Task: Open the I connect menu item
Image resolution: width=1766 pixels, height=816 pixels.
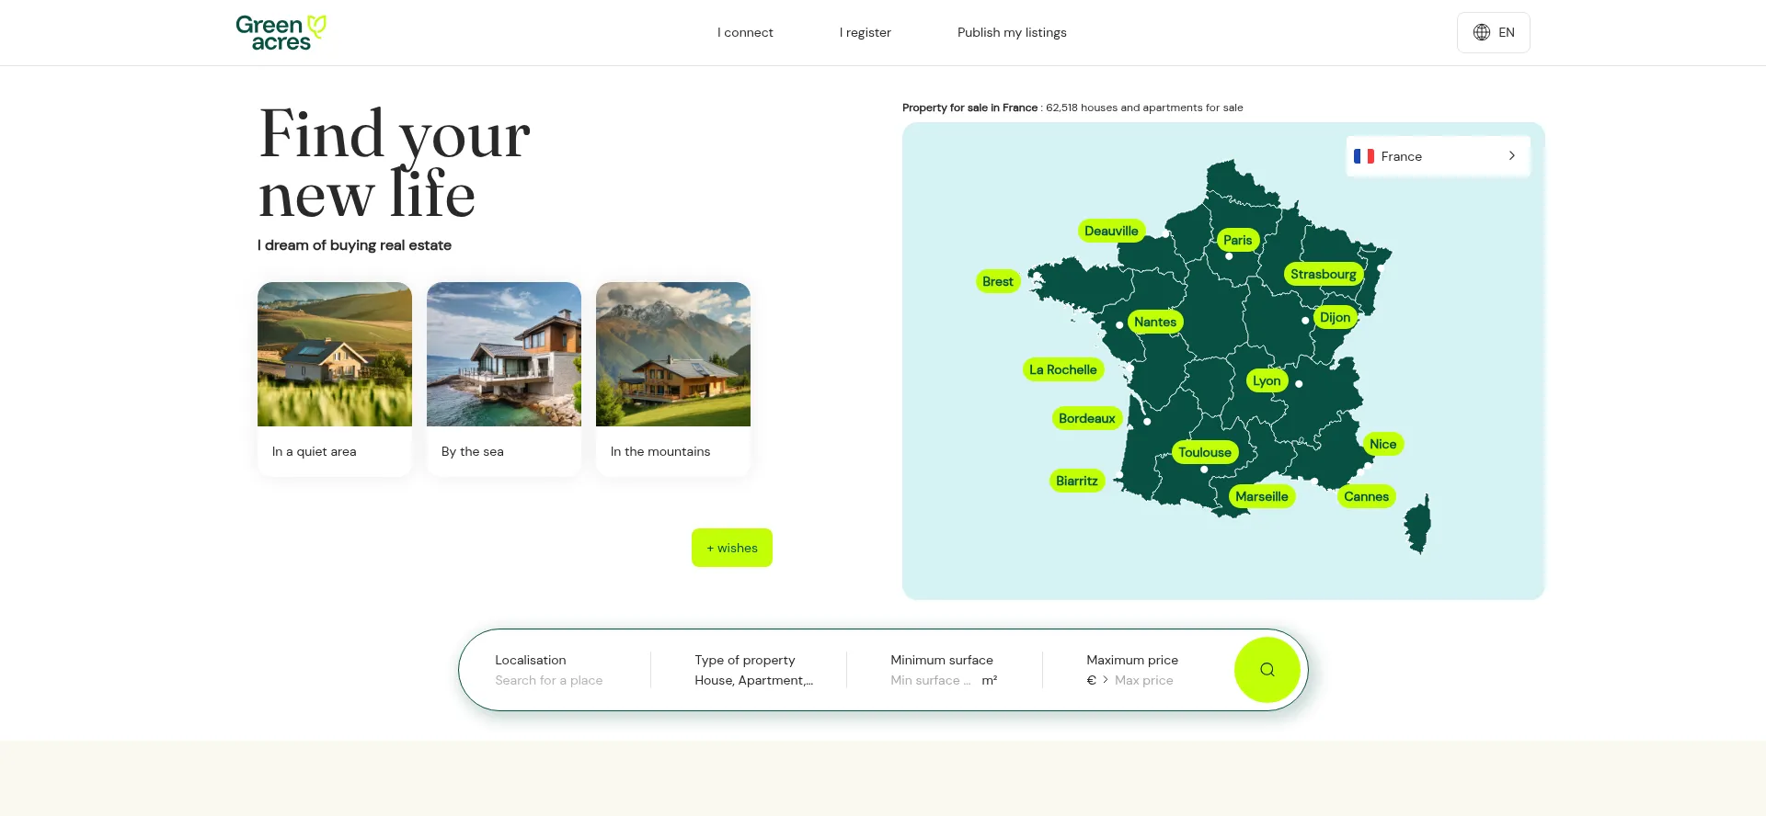Action: [x=745, y=32]
